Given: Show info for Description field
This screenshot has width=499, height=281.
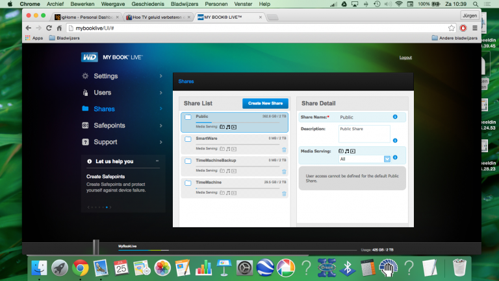Looking at the screenshot, I should click(x=395, y=140).
